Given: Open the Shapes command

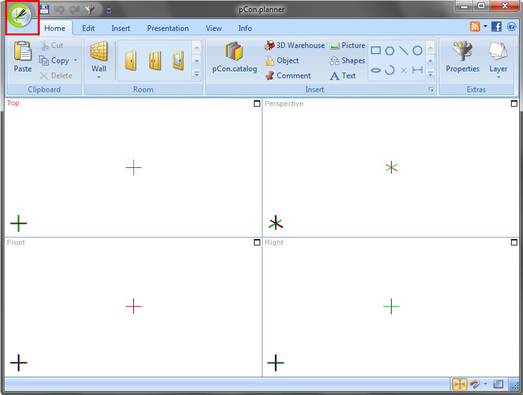Looking at the screenshot, I should click(x=347, y=61).
